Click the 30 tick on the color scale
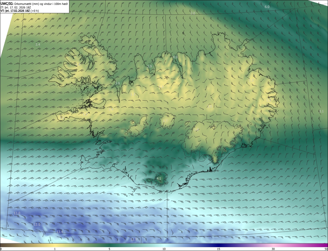This screenshot has height=251, width=328. pos(273,249)
